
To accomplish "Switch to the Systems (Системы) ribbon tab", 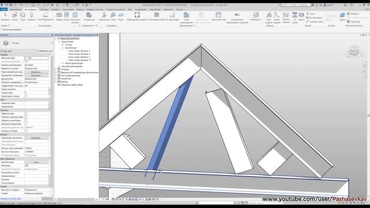I will (44, 9).
